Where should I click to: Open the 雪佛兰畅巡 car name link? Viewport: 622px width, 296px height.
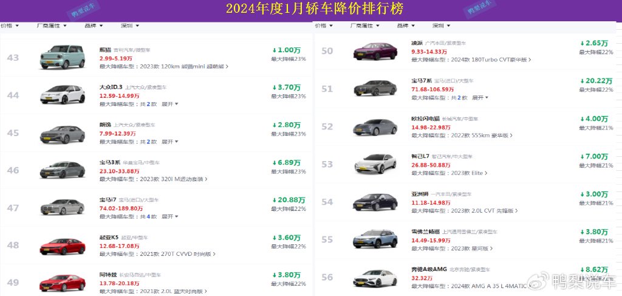tap(426, 232)
